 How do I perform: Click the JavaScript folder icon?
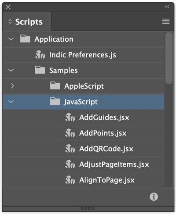pos(55,101)
